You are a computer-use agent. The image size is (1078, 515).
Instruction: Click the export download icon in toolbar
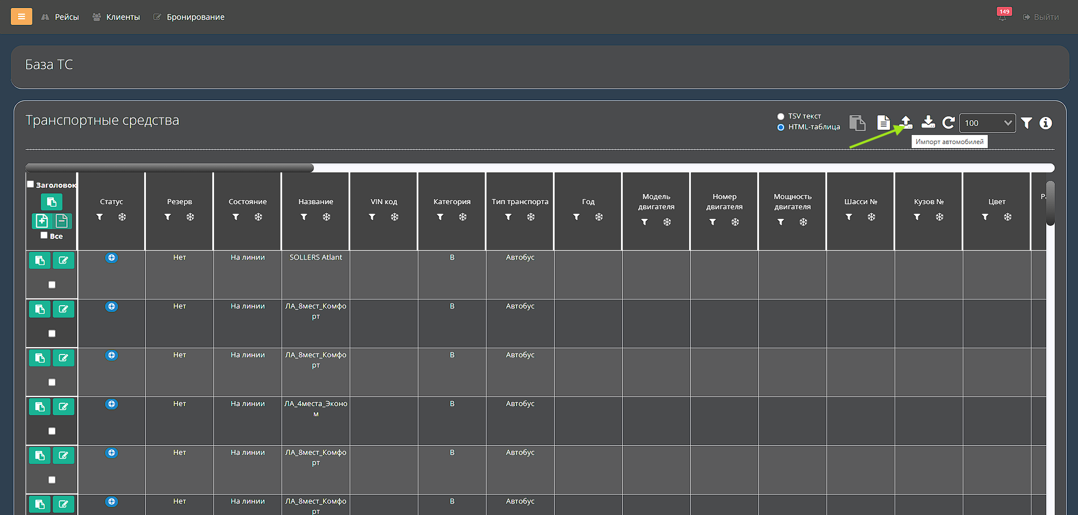928,122
